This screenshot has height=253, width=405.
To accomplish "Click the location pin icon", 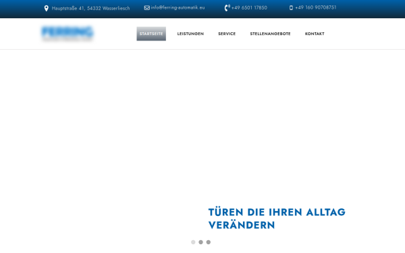I will (46, 8).
